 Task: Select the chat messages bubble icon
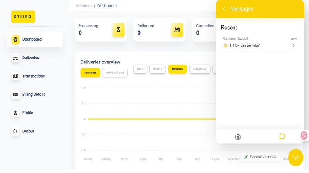pyautogui.click(x=282, y=136)
